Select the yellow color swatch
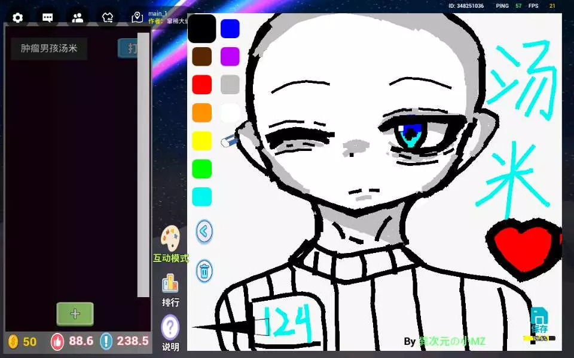Viewport: 574px width, 358px height. [x=201, y=141]
